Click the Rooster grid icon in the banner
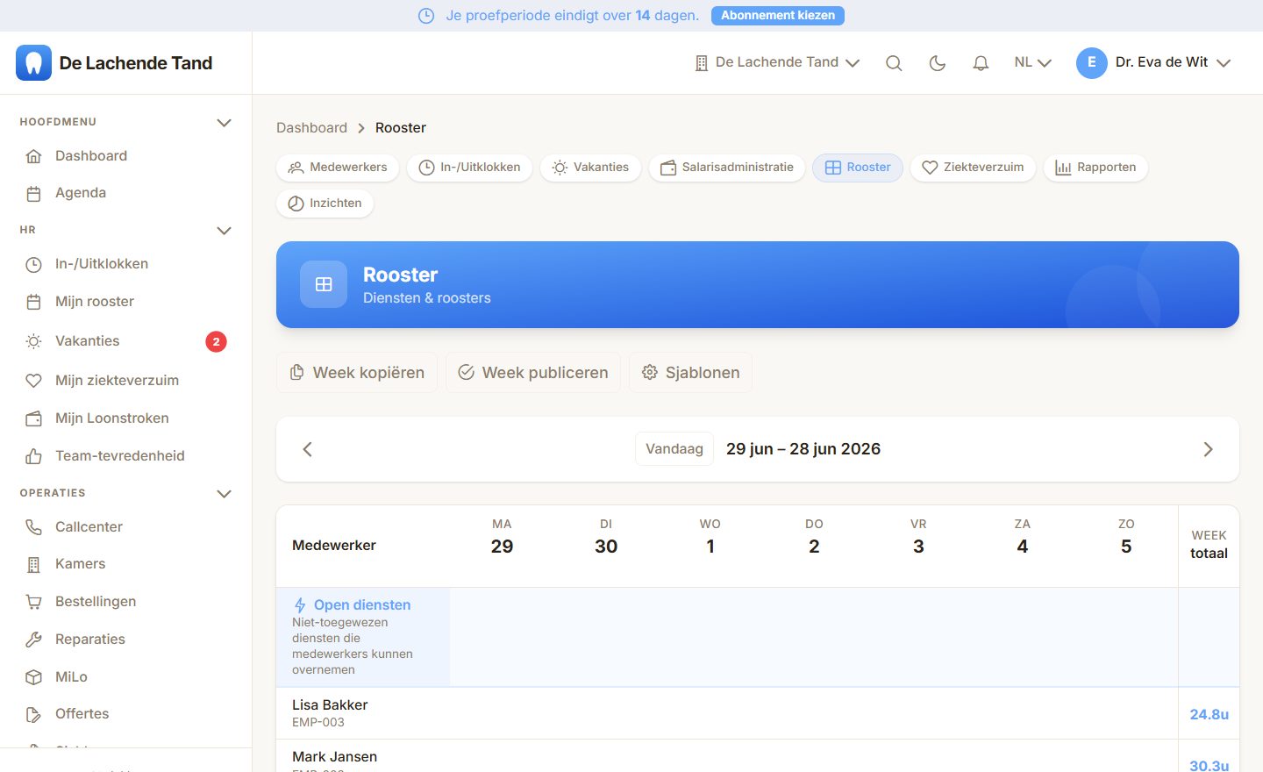Image resolution: width=1263 pixels, height=772 pixels. (324, 284)
